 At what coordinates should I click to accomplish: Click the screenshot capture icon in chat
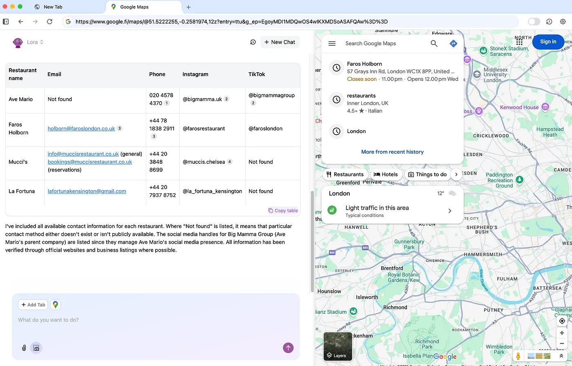point(36,348)
